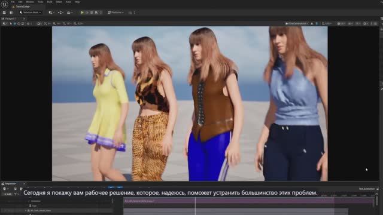Screen dimensions: 383x215
Task: Open the Lit view mode dropdown
Action: click(341, 24)
